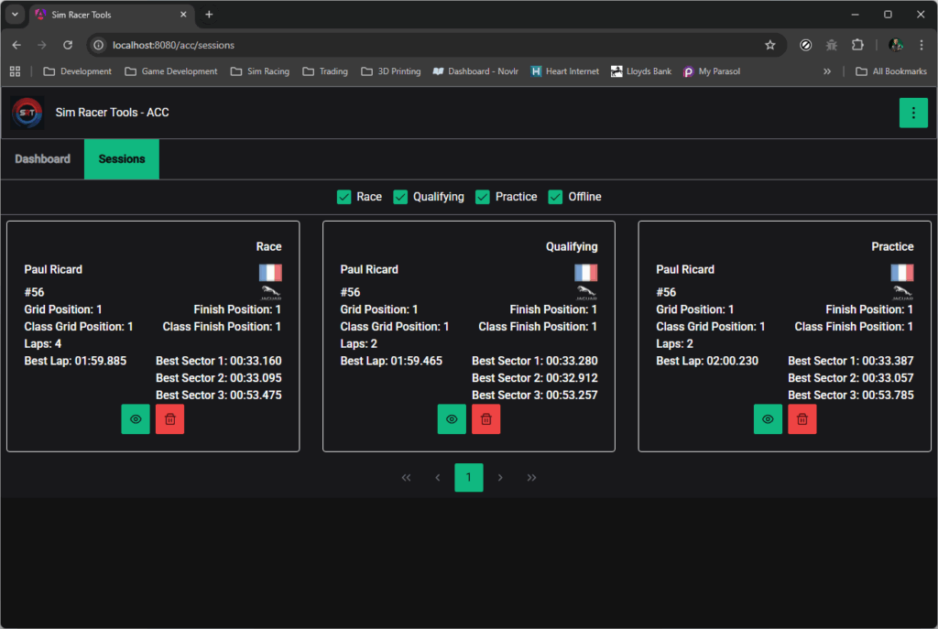The width and height of the screenshot is (938, 629).
Task: View the Practice session details
Action: tap(768, 419)
